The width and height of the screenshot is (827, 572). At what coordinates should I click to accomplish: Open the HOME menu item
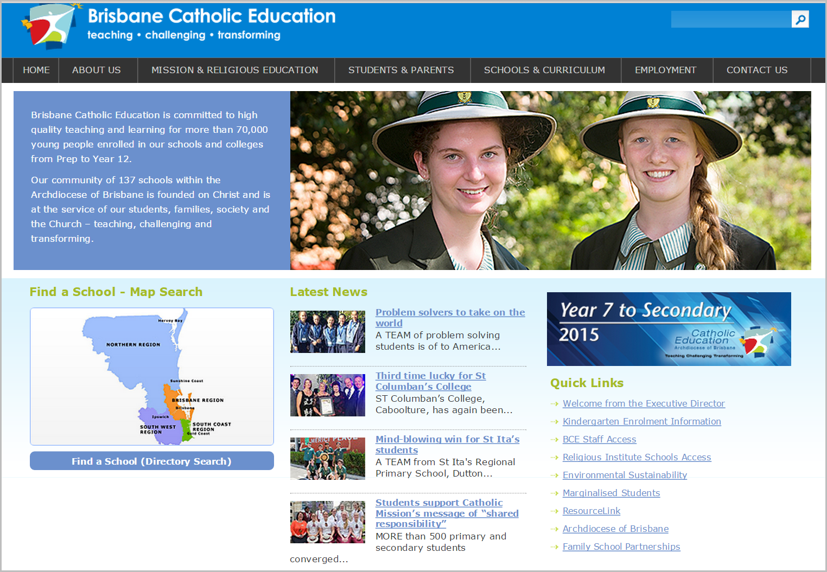tap(36, 70)
